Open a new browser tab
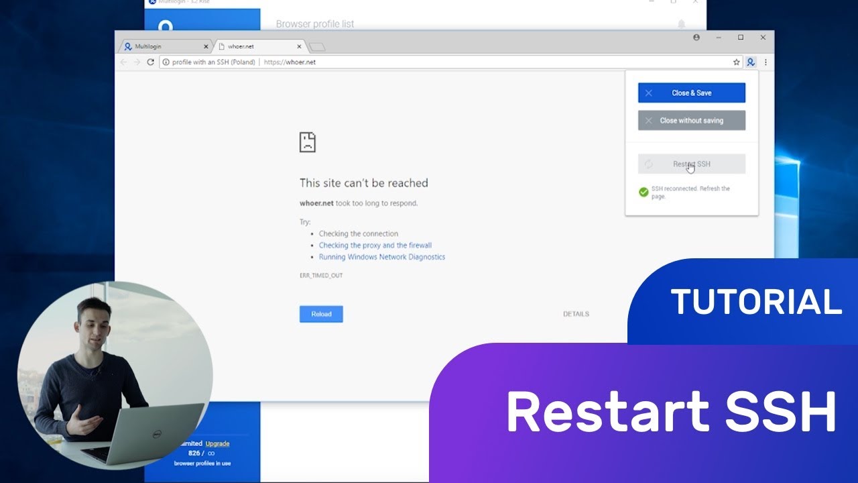 click(317, 47)
